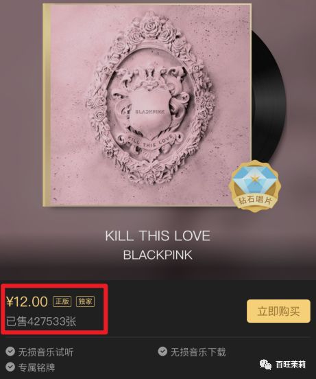316x379 pixels.
Task: Click the 已售427533张 sales count
Action: pyautogui.click(x=41, y=321)
